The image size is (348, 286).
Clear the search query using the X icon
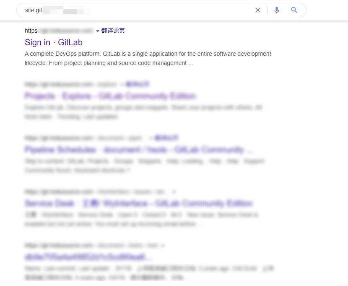click(258, 10)
